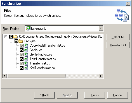
Task: Click the C# icon next to XmlTransformlet.cs
Action: click(26, 68)
